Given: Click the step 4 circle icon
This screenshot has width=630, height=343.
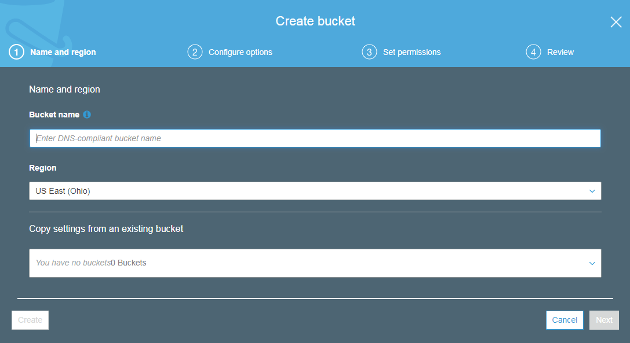Looking at the screenshot, I should tap(533, 52).
